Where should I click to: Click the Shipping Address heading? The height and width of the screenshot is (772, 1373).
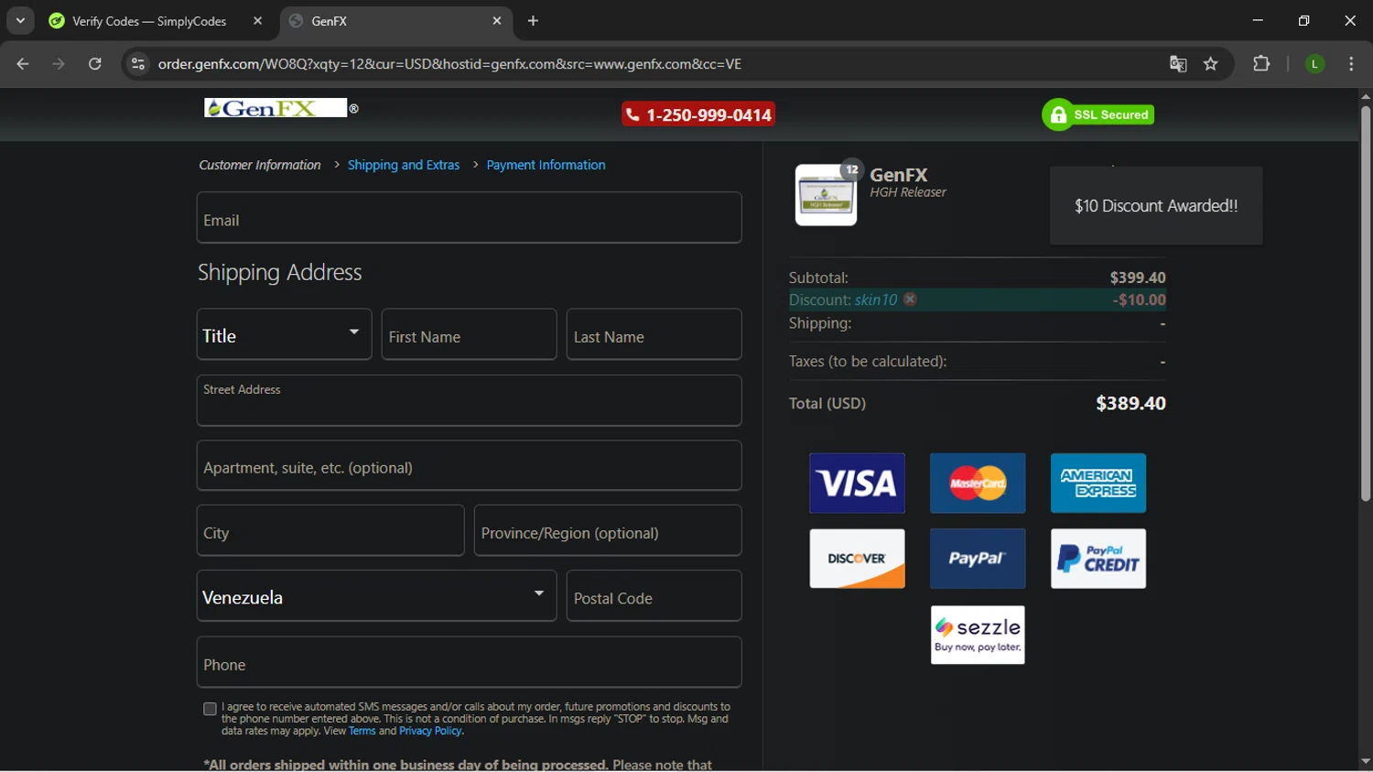coord(279,272)
